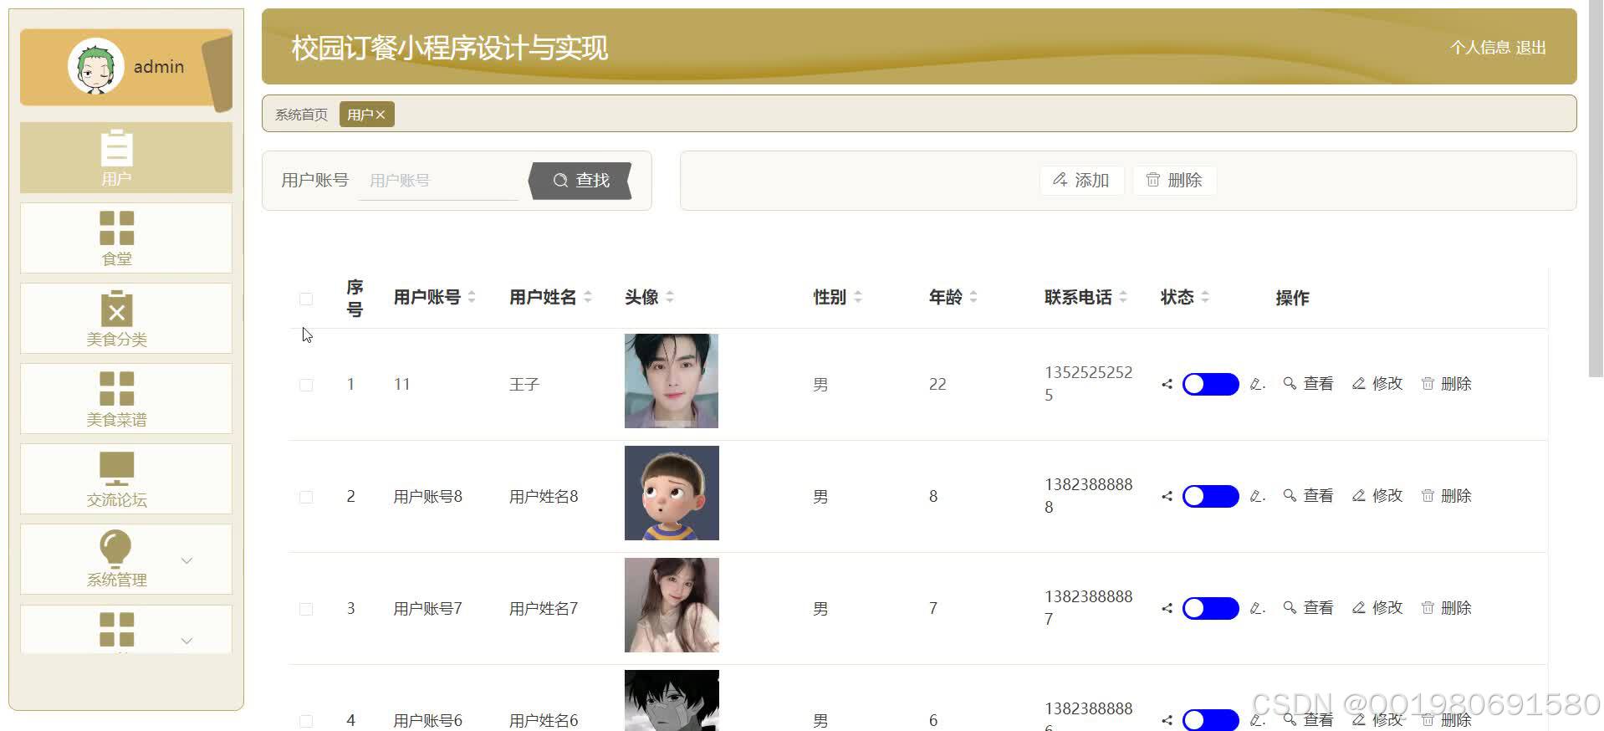Screen dimensions: 1604x731
Task: Click the small edit pencil beside 用户账号7 toggle
Action: pyautogui.click(x=1257, y=608)
